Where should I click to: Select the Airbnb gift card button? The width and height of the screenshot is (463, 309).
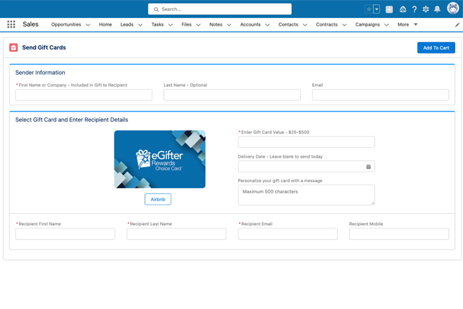[x=158, y=199]
